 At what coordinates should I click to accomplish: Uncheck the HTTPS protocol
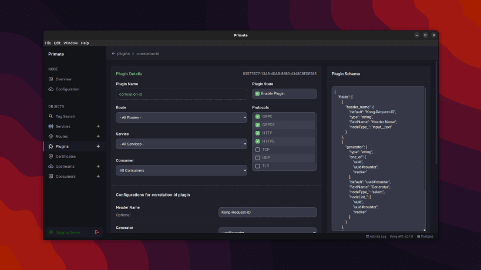point(258,141)
